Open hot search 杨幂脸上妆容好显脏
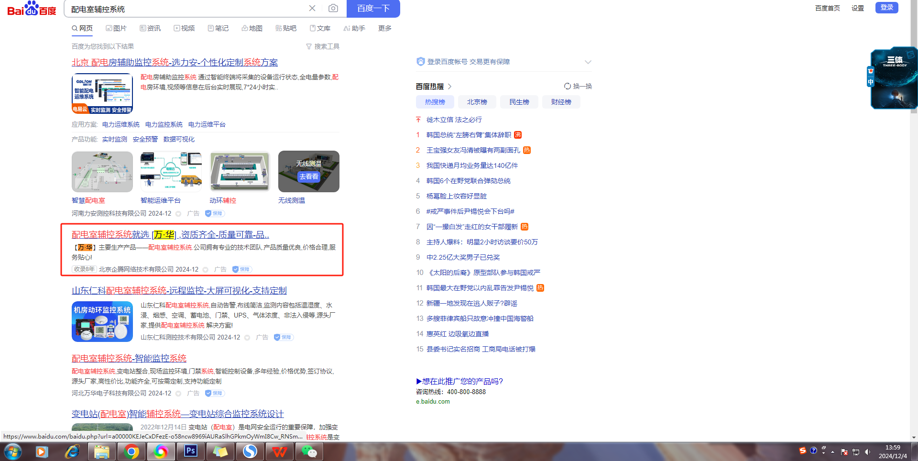 pos(457,196)
